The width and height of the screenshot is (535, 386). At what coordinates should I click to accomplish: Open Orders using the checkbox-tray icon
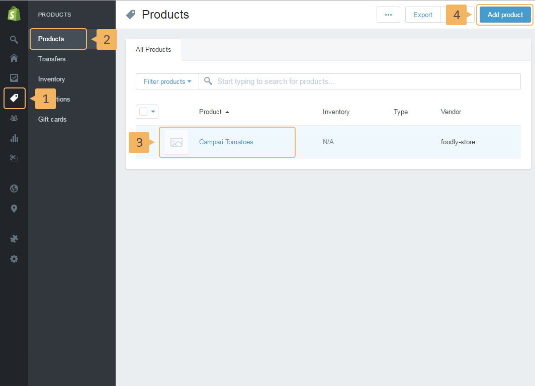click(14, 78)
